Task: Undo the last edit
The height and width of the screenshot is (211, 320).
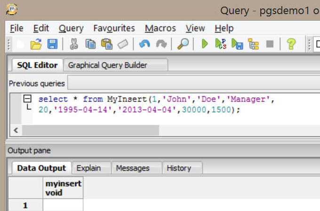Action: tap(144, 44)
